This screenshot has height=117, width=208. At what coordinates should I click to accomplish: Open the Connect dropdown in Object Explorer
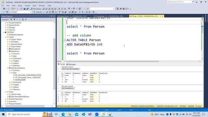point(5,19)
